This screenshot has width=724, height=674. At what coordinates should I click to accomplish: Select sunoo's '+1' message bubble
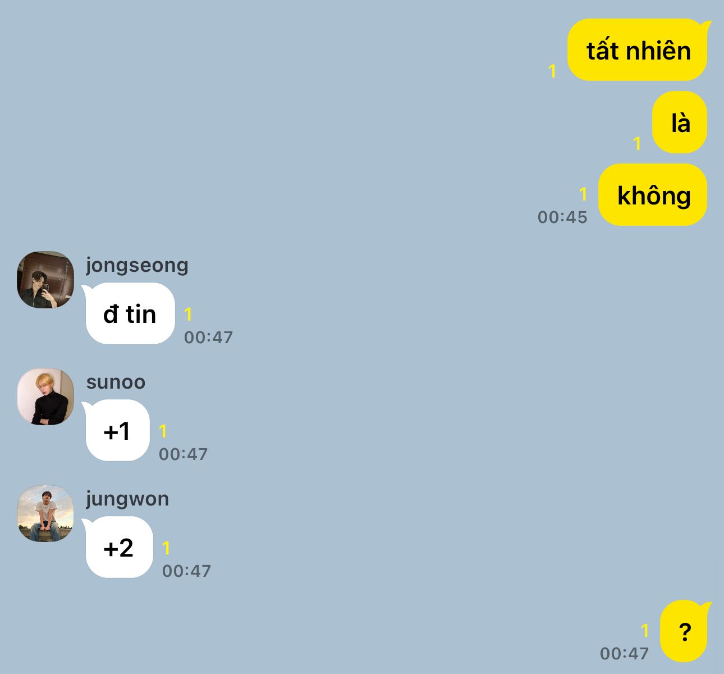pyautogui.click(x=117, y=430)
